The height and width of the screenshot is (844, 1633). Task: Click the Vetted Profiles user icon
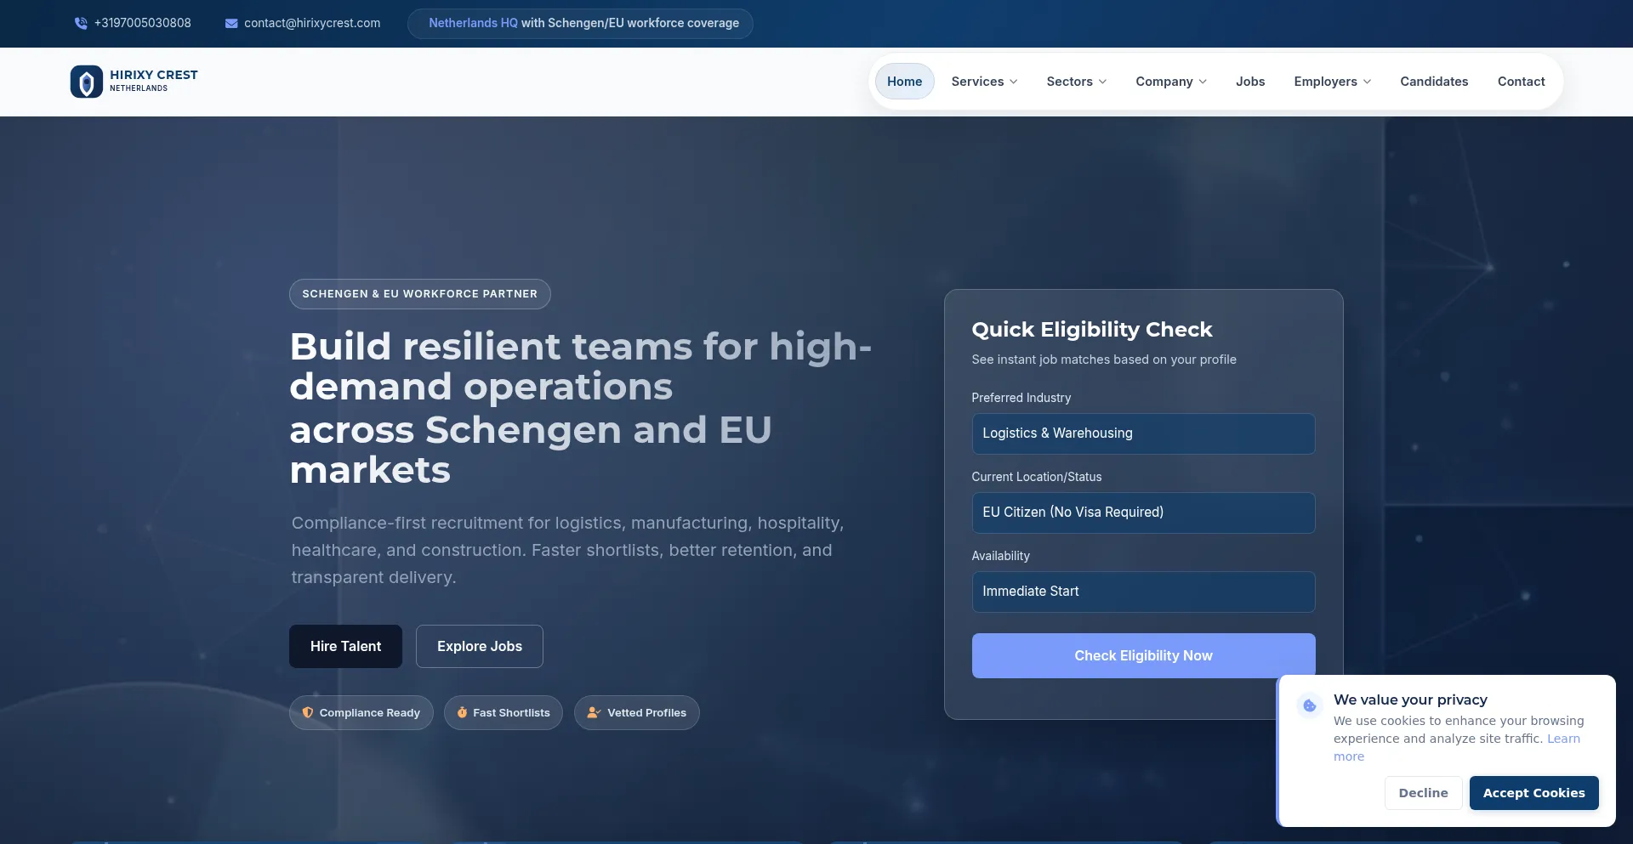[x=594, y=712]
